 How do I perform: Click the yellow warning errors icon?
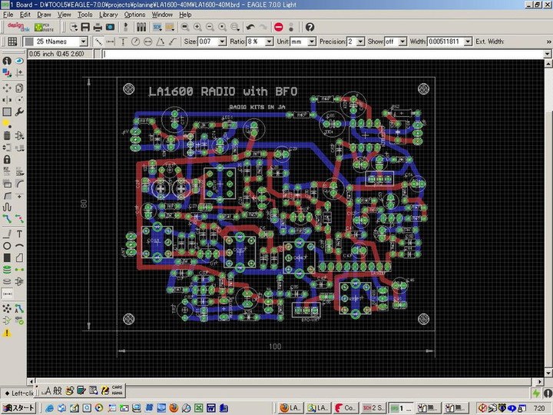[7, 333]
